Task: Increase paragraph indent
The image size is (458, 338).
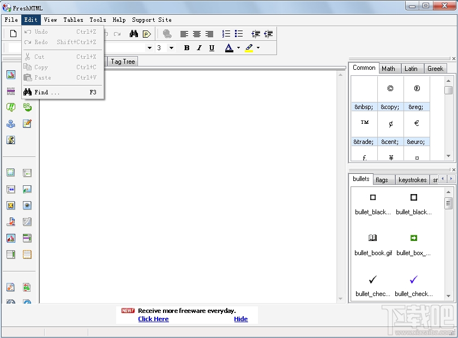Action: point(256,34)
